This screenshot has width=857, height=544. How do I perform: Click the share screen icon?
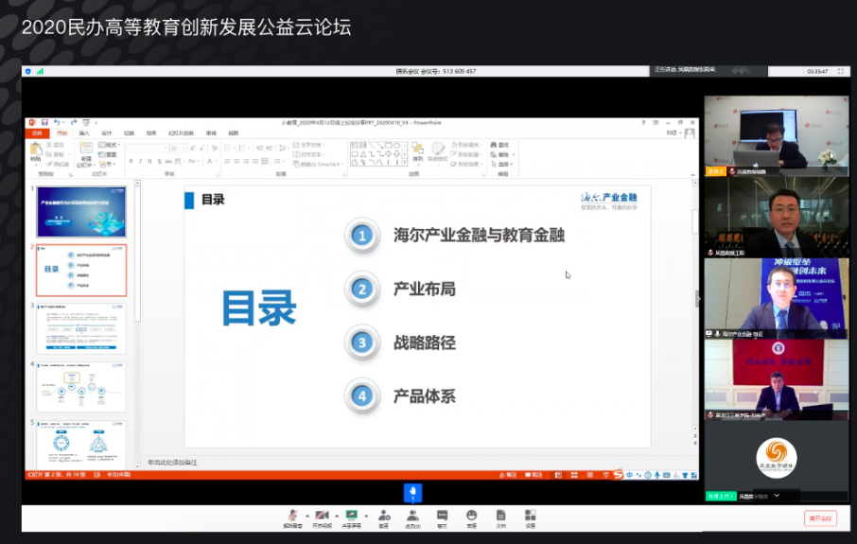(352, 517)
